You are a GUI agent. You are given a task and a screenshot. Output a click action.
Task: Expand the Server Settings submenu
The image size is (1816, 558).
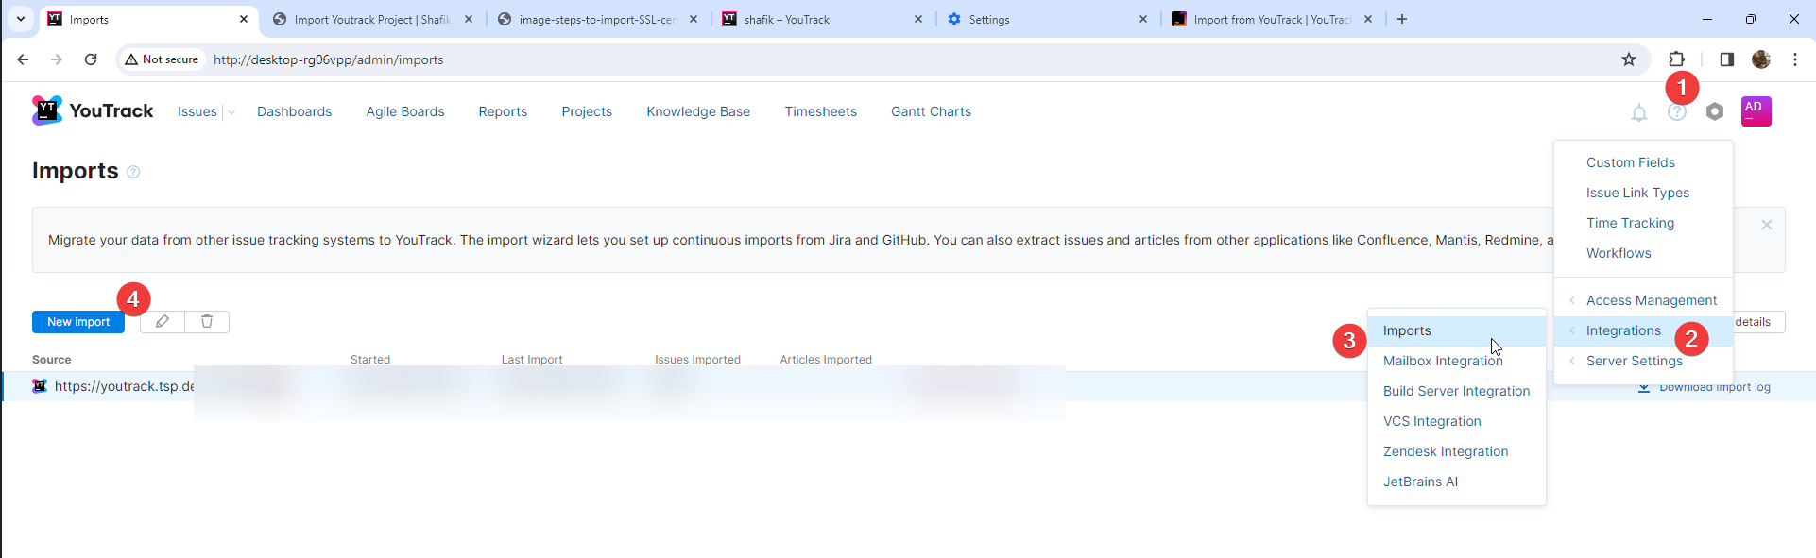click(1634, 361)
